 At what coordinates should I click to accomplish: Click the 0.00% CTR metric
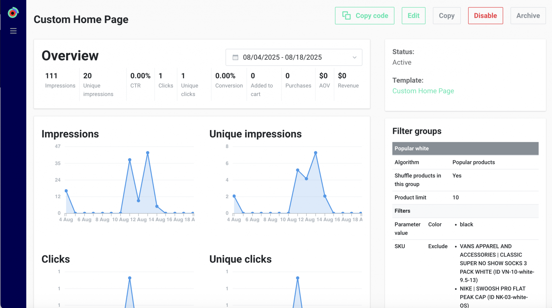[x=140, y=80]
